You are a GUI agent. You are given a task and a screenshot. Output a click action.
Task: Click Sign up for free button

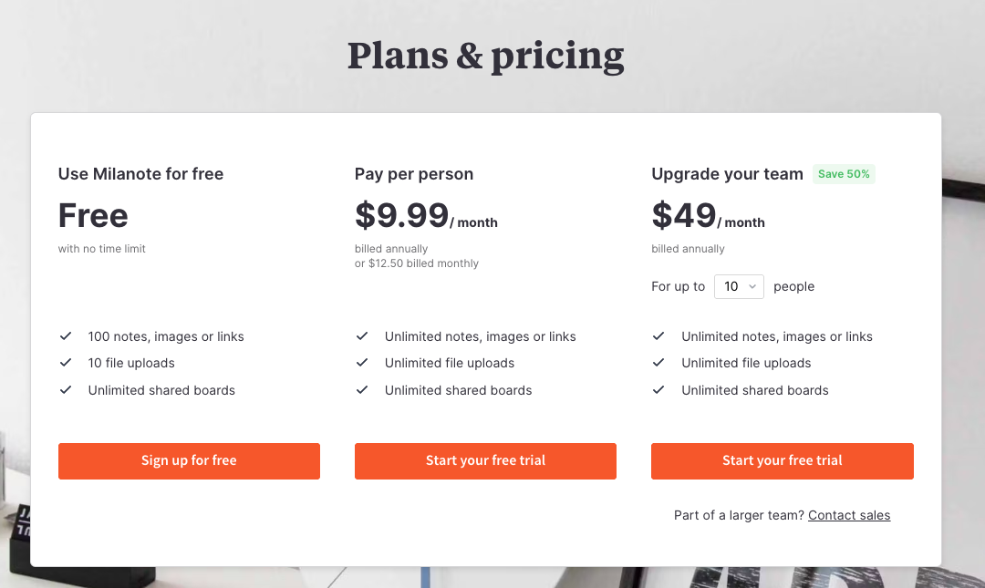click(x=189, y=461)
